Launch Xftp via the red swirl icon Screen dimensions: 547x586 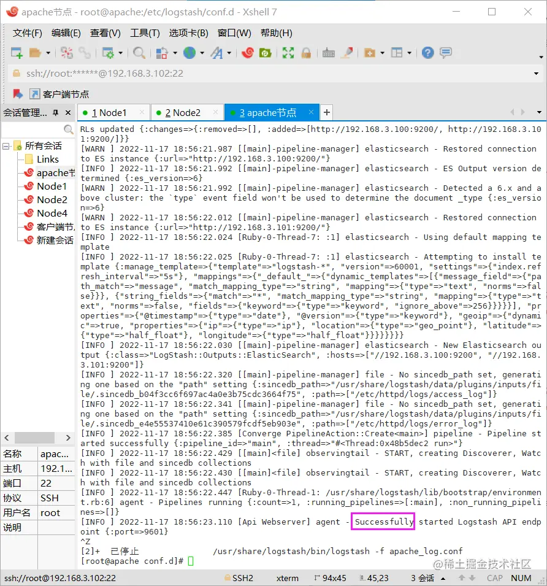click(248, 53)
